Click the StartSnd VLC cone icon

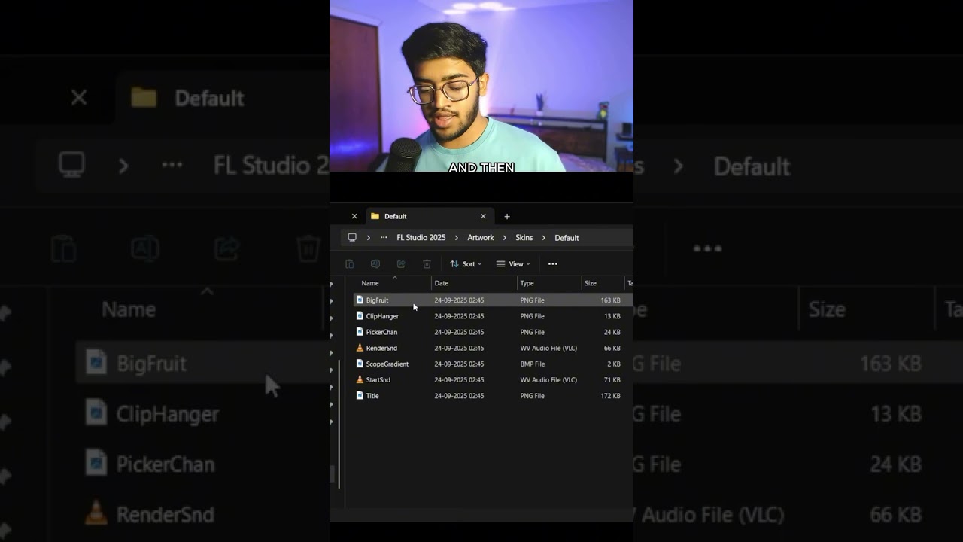pyautogui.click(x=360, y=379)
